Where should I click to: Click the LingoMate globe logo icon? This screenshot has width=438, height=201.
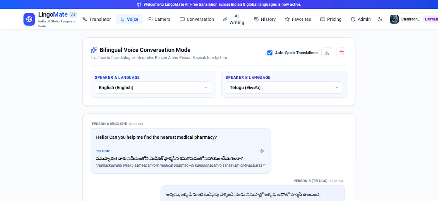29,19
